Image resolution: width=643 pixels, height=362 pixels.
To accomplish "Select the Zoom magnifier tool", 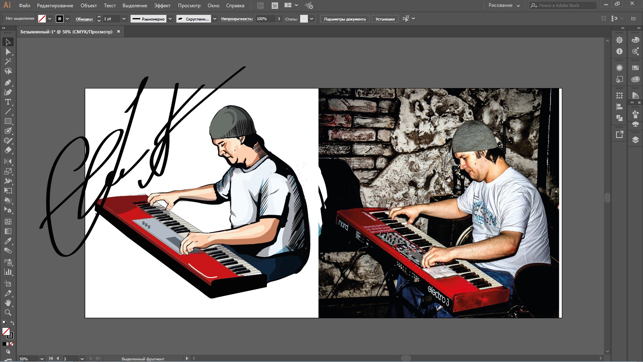I will click(x=8, y=313).
